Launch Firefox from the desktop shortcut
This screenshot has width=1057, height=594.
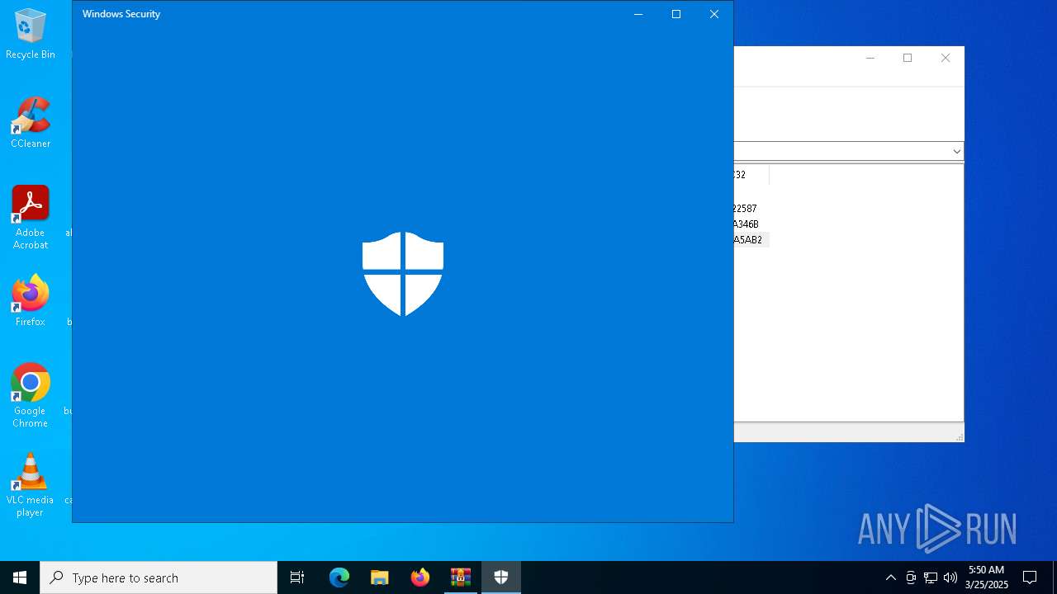pos(31,302)
